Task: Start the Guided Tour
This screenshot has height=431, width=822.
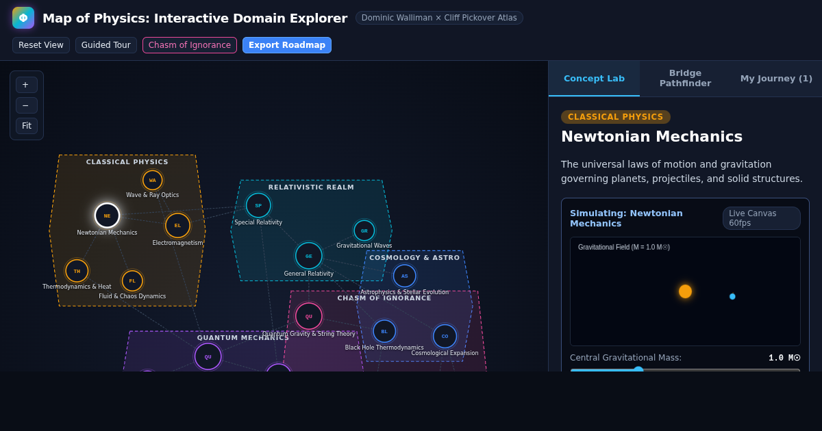Action: 106,45
